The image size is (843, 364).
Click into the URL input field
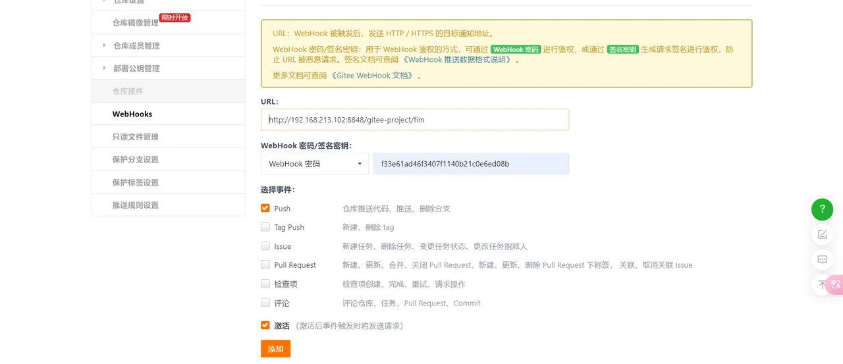click(415, 120)
